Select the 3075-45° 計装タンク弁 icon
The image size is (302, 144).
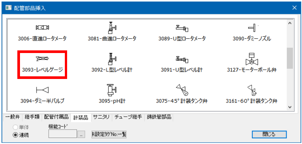click(x=182, y=90)
